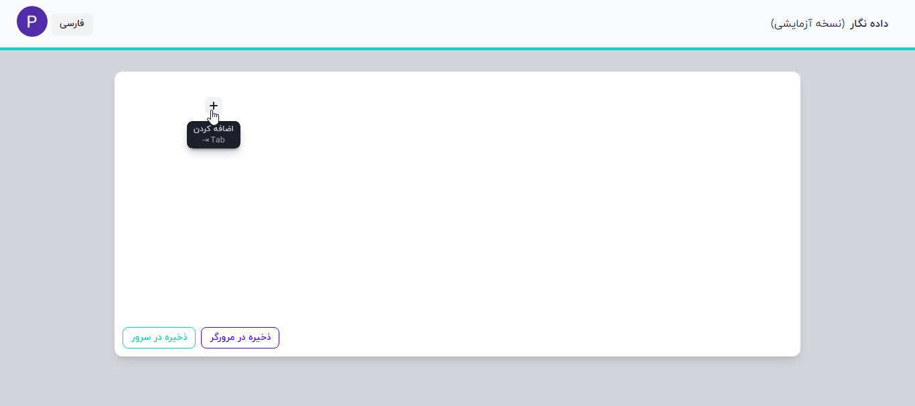The height and width of the screenshot is (406, 915).
Task: Click the Tab shortcut hint in the tooltip
Action: tap(214, 140)
